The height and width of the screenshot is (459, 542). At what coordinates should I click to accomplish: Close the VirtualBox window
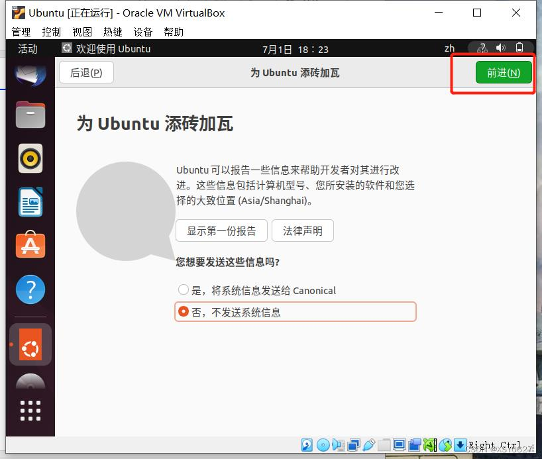(x=516, y=13)
